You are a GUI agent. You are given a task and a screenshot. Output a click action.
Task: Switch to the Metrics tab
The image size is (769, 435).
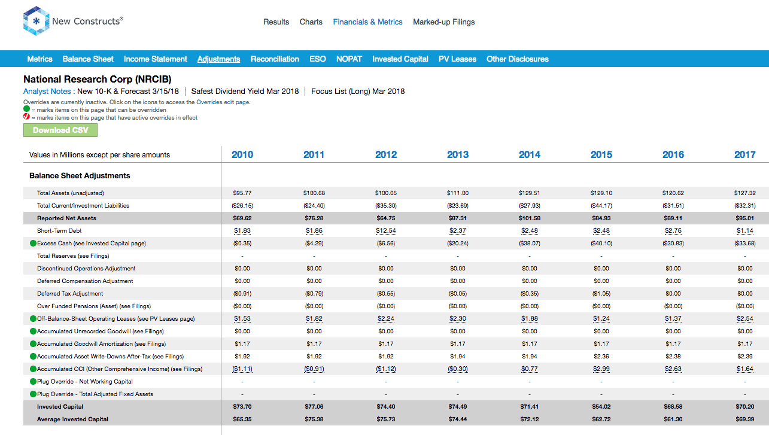point(39,59)
